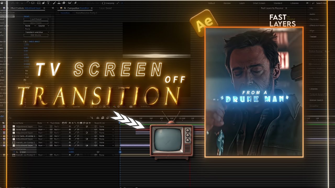Open the None dropdown in Effect Controls
This screenshot has width=335, height=188.
[x=30, y=26]
